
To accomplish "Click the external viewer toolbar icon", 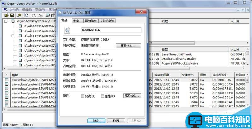I will (x=48, y=15).
